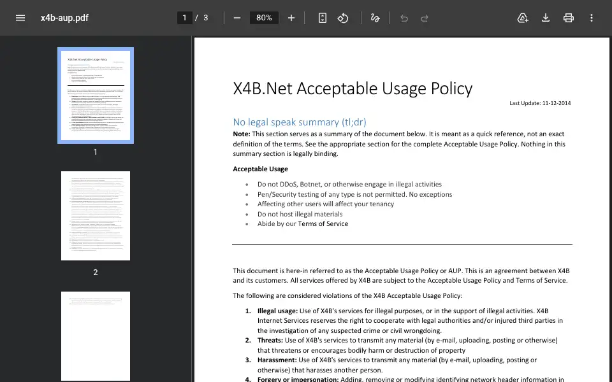The height and width of the screenshot is (382, 612).
Task: Zoom out with the minus icon
Action: [x=237, y=18]
